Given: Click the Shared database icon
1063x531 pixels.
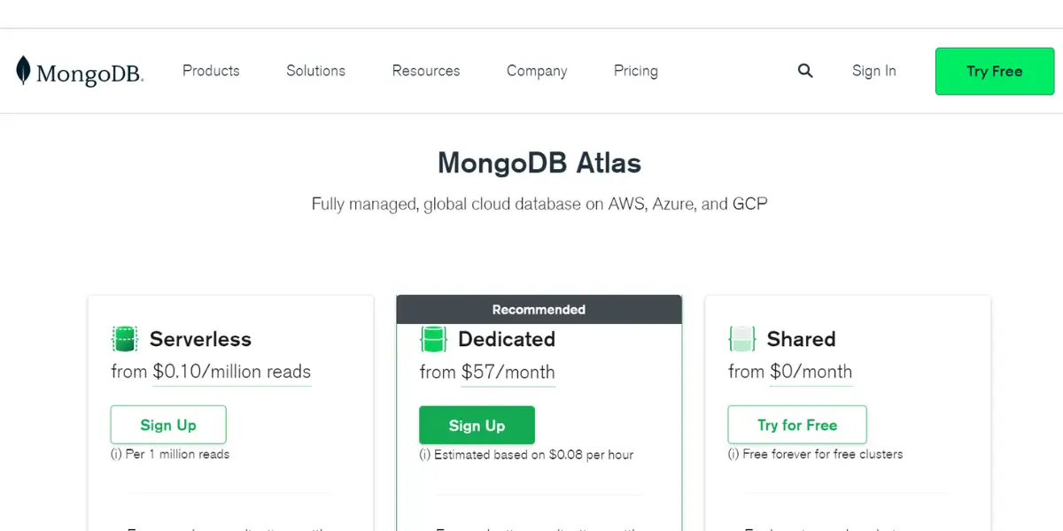Looking at the screenshot, I should point(741,339).
